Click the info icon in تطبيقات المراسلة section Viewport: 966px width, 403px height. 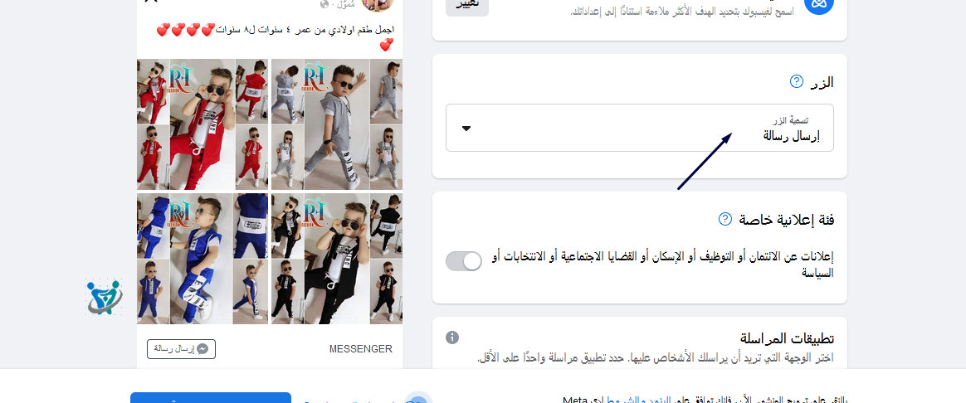tap(452, 337)
